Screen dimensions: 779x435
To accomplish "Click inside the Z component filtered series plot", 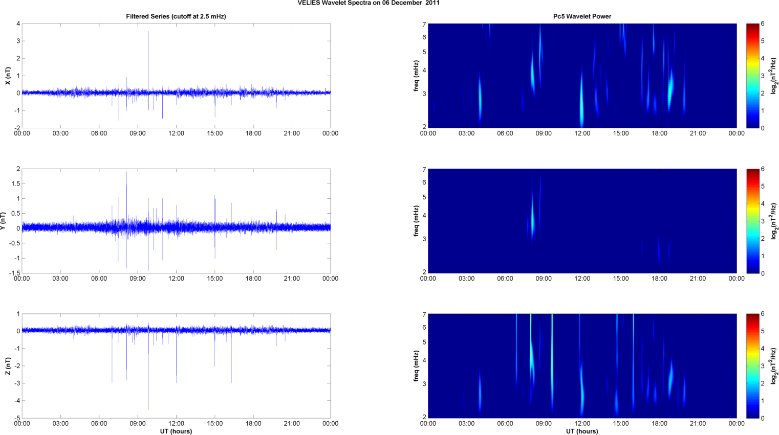I will (176, 366).
